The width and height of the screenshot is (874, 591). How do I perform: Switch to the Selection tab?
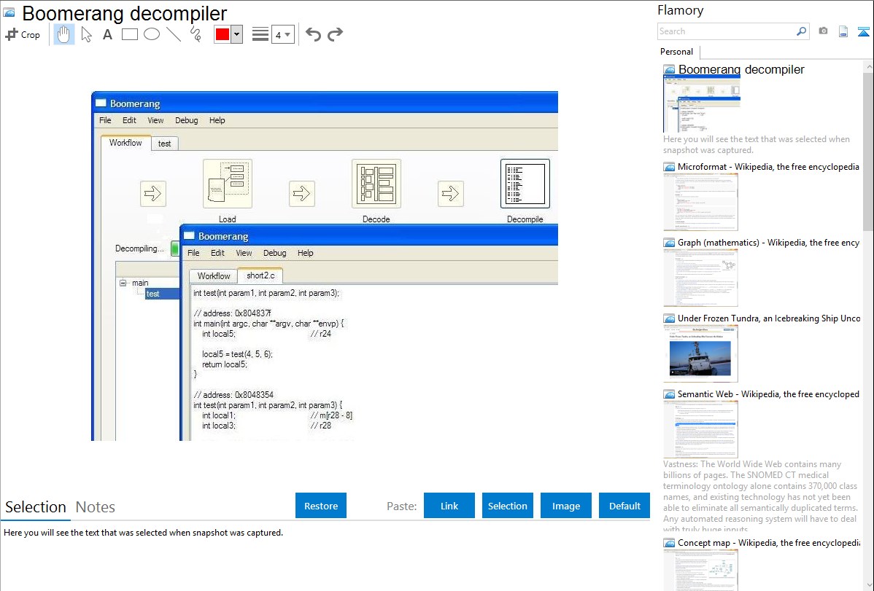[x=36, y=507]
